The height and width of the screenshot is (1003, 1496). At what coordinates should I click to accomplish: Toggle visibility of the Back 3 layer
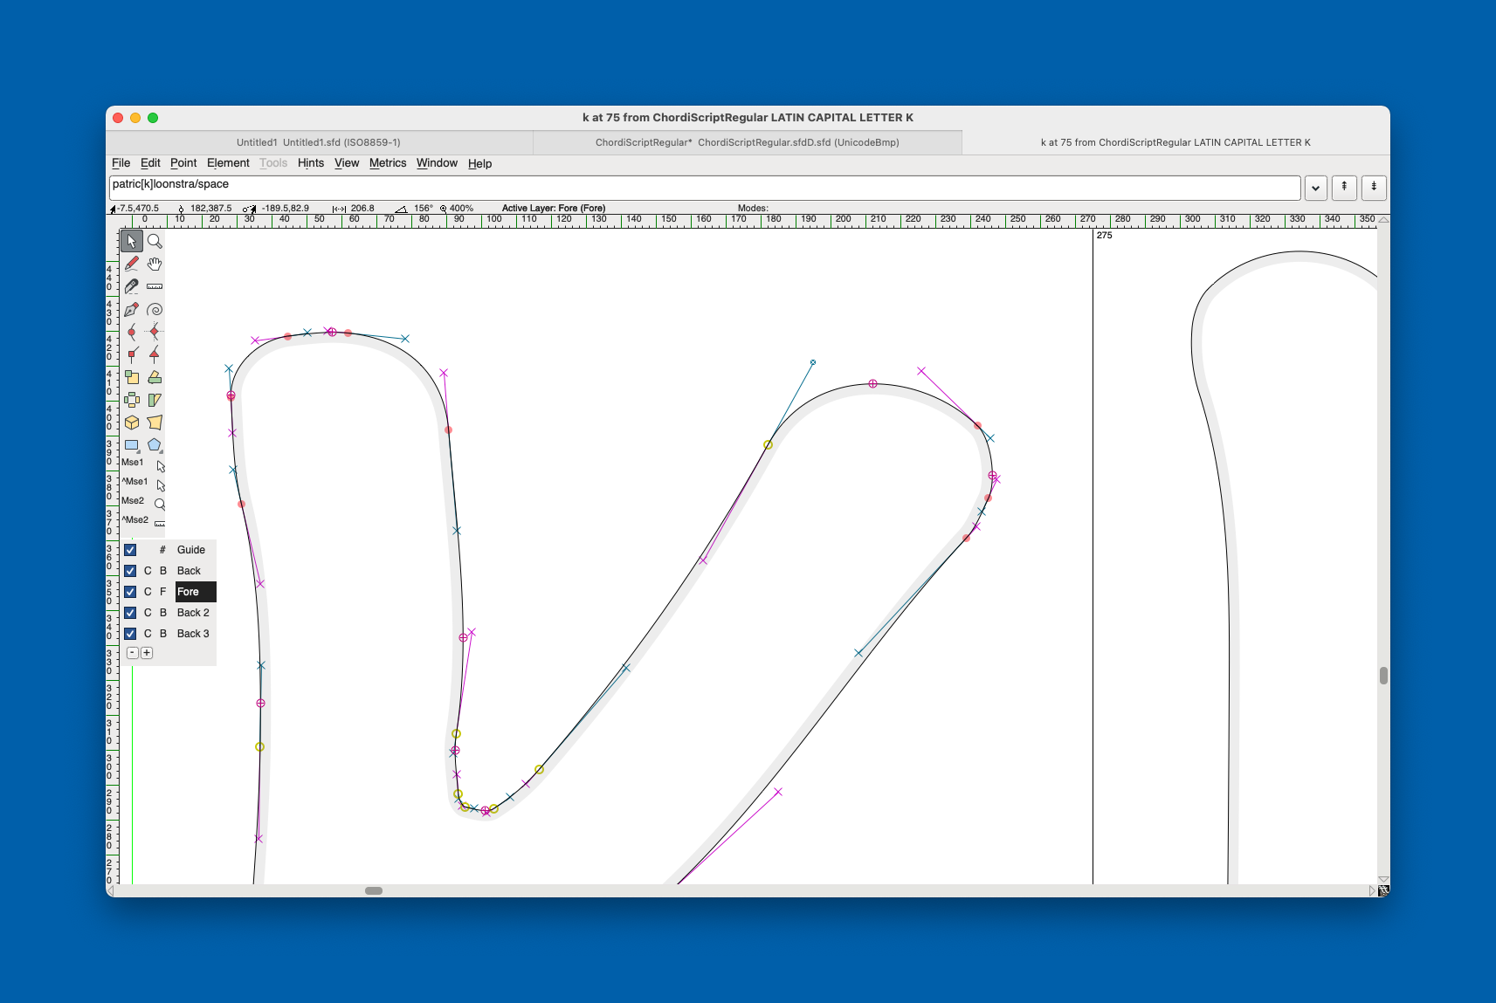(130, 634)
